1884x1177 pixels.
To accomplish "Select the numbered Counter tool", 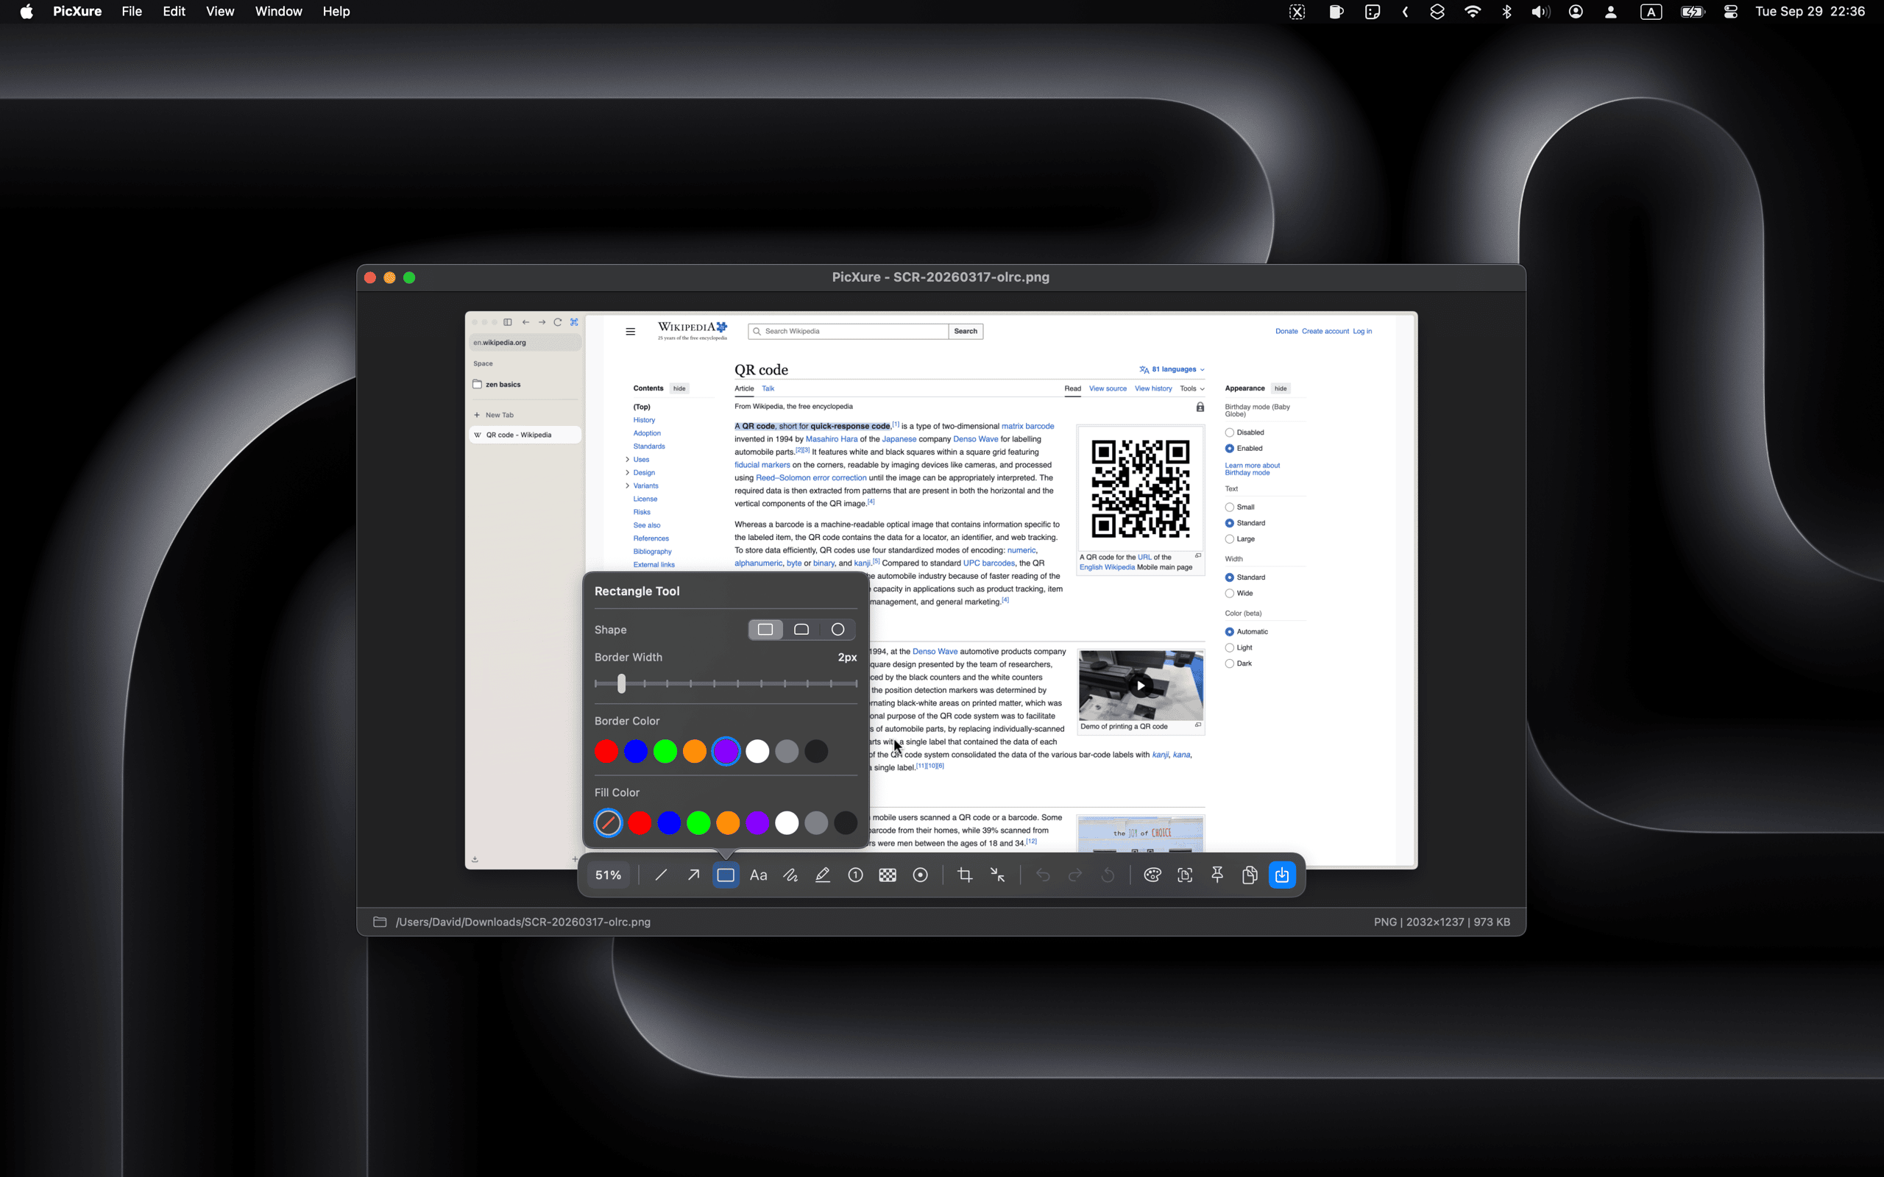I will [856, 875].
